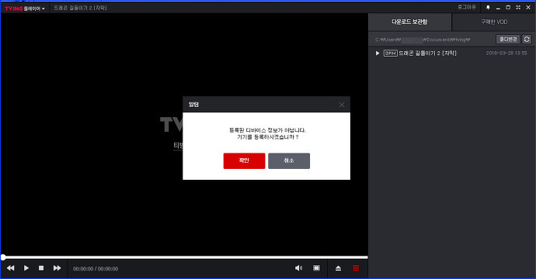Viewport: 536px width, 279px height.
Task: Click the fast-forward button
Action: click(x=57, y=268)
